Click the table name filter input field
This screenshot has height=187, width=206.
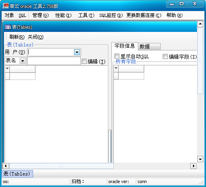click(54, 61)
